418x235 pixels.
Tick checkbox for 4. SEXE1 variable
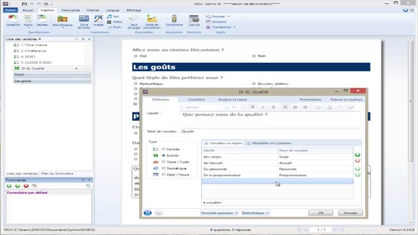click(87, 57)
